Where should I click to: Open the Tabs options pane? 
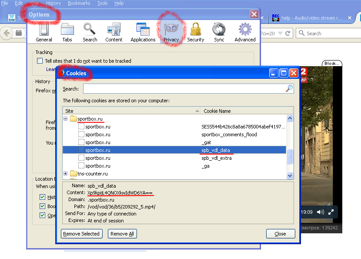pos(67,33)
